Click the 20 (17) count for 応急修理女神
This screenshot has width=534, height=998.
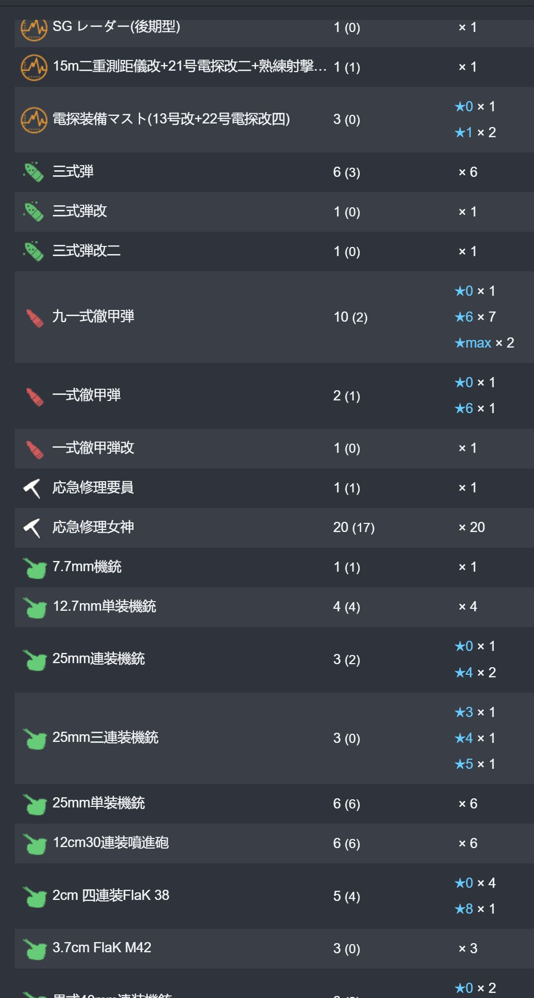(354, 527)
